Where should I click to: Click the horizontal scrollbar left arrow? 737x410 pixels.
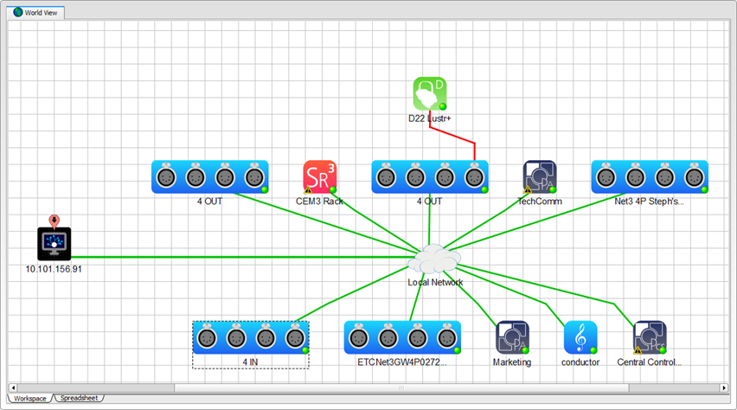(x=13, y=388)
